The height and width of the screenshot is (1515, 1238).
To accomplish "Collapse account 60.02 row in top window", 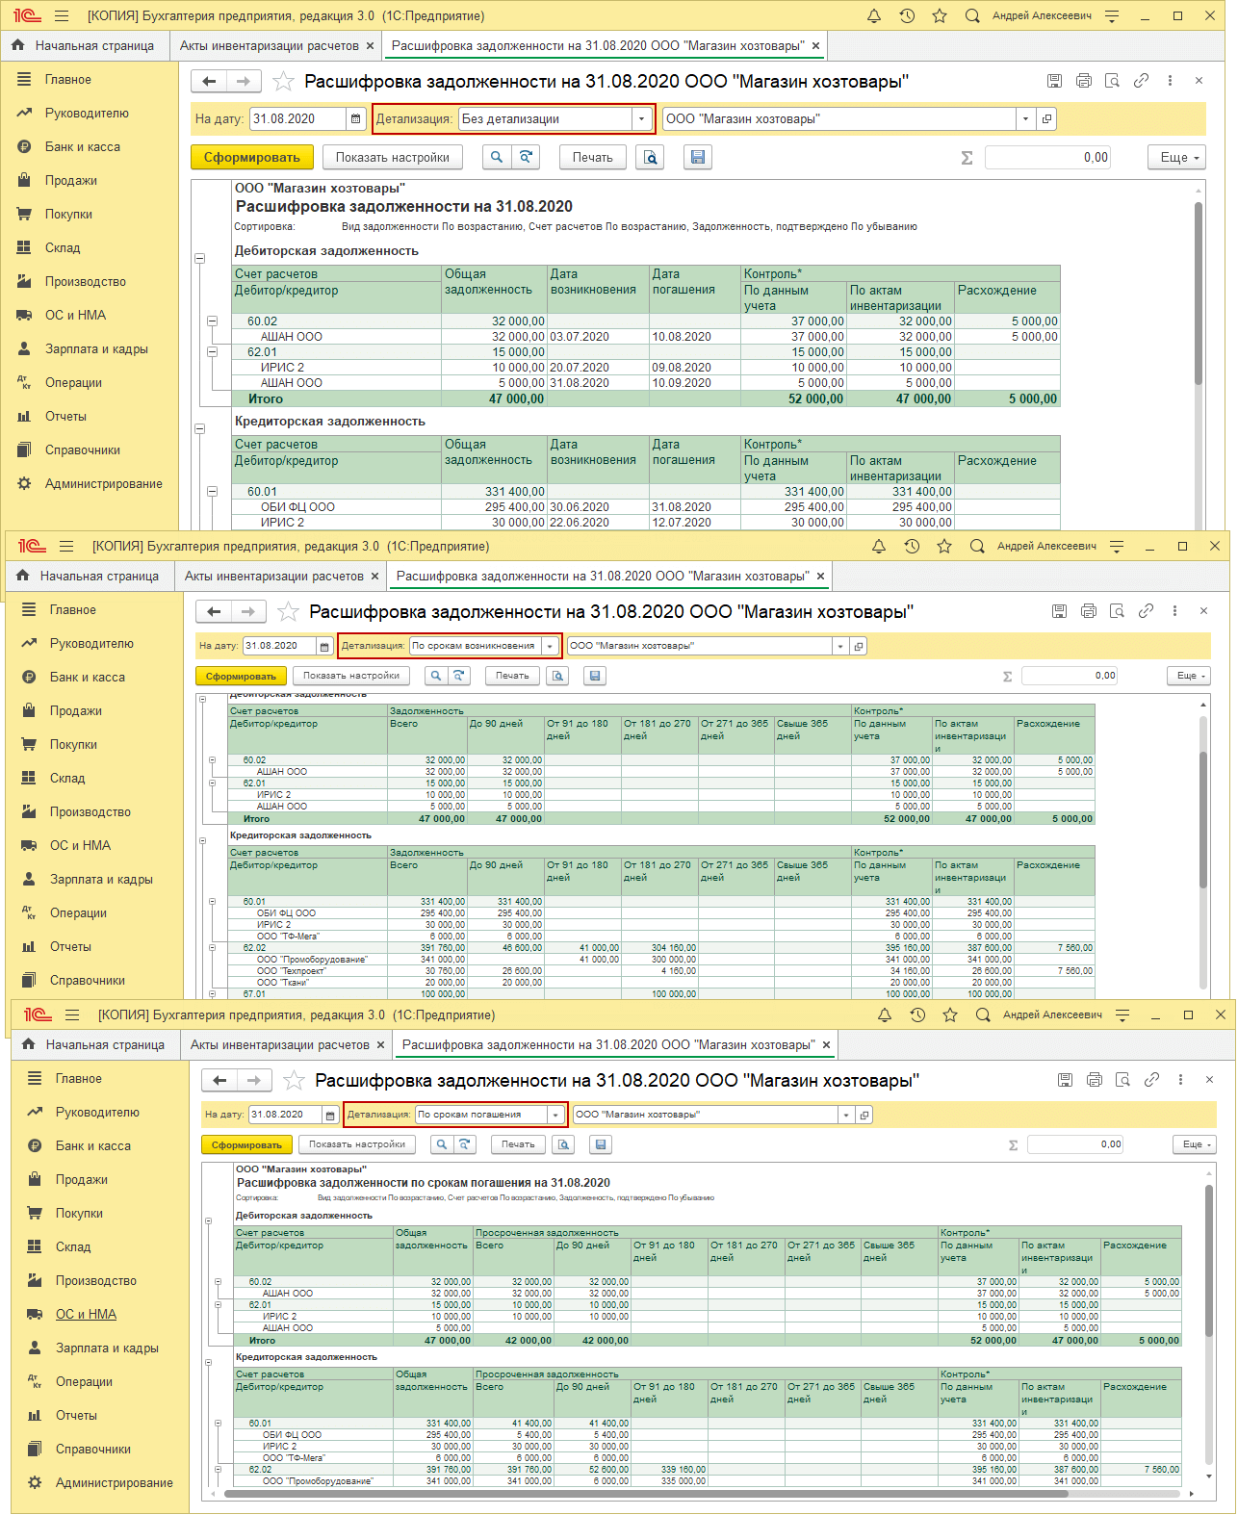I will (212, 321).
